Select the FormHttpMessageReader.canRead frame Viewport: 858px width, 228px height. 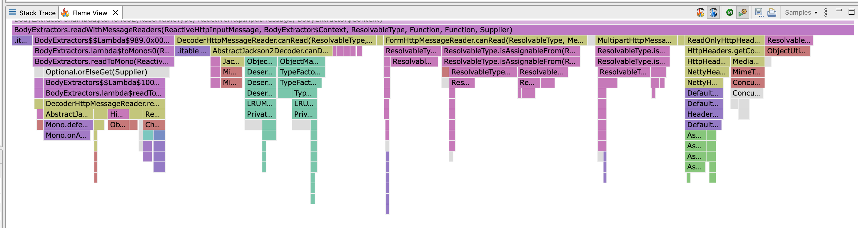coord(485,40)
